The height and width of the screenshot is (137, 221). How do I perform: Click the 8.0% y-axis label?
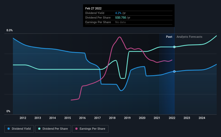click(x=9, y=30)
